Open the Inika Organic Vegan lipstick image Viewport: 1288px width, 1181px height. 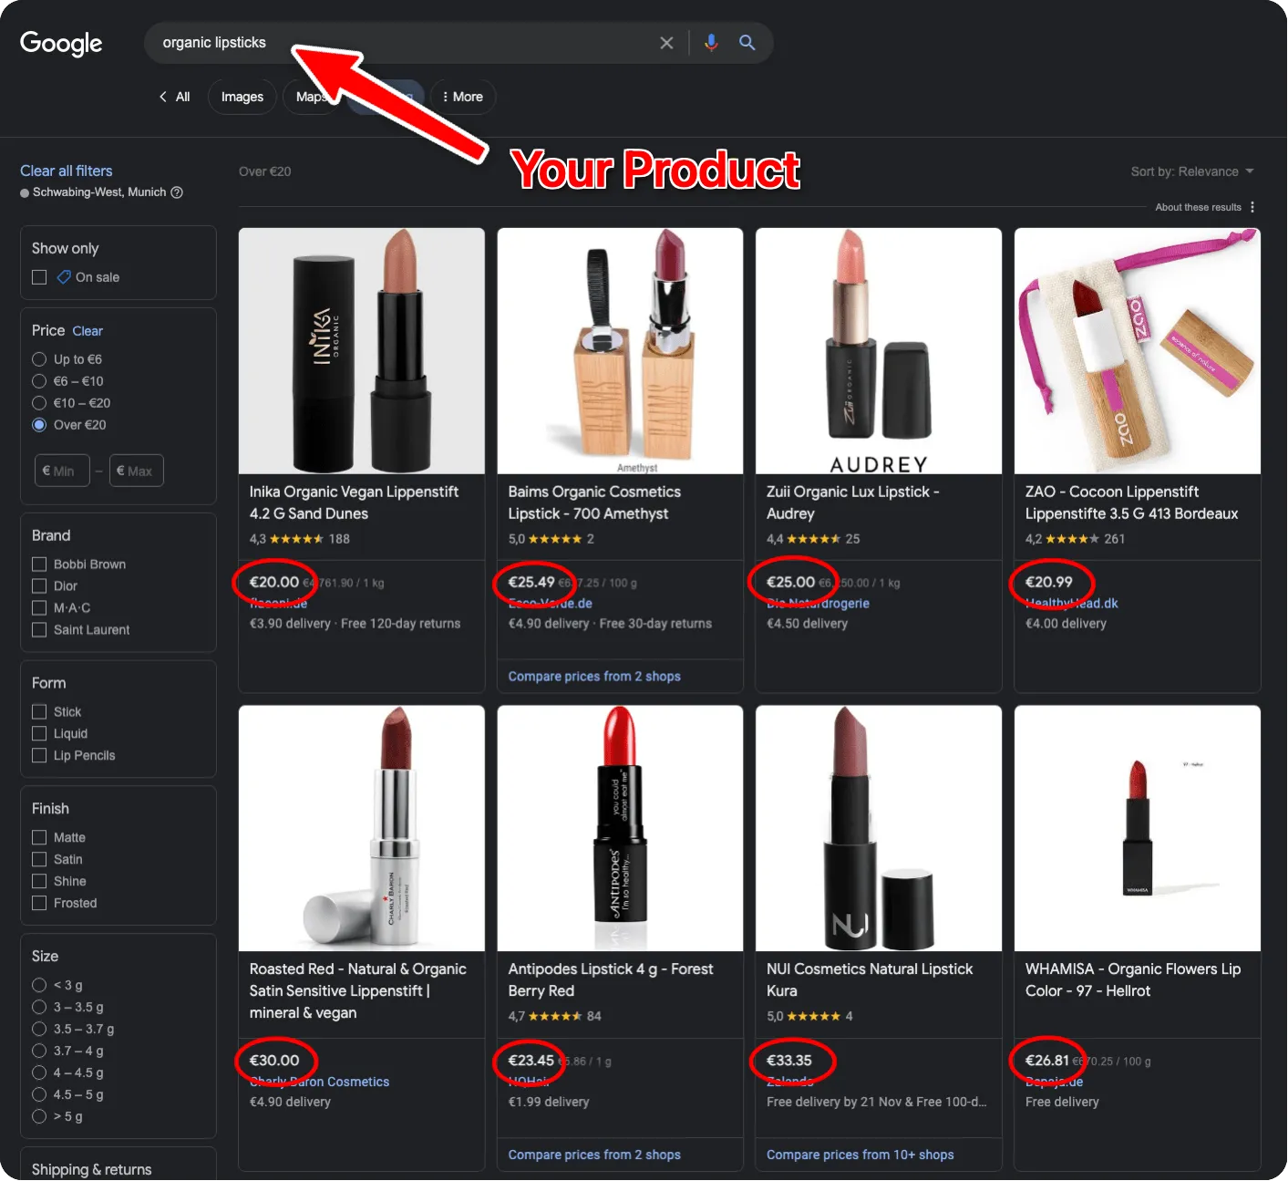[x=361, y=351]
